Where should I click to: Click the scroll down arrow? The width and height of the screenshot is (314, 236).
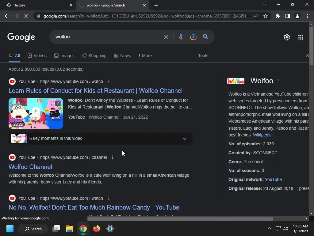[312, 213]
